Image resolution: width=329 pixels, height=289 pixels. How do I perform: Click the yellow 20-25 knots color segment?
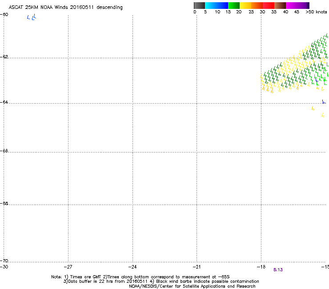[x=245, y=5]
